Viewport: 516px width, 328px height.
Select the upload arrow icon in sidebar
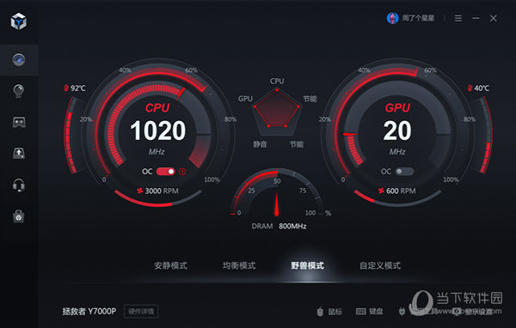pos(19,153)
